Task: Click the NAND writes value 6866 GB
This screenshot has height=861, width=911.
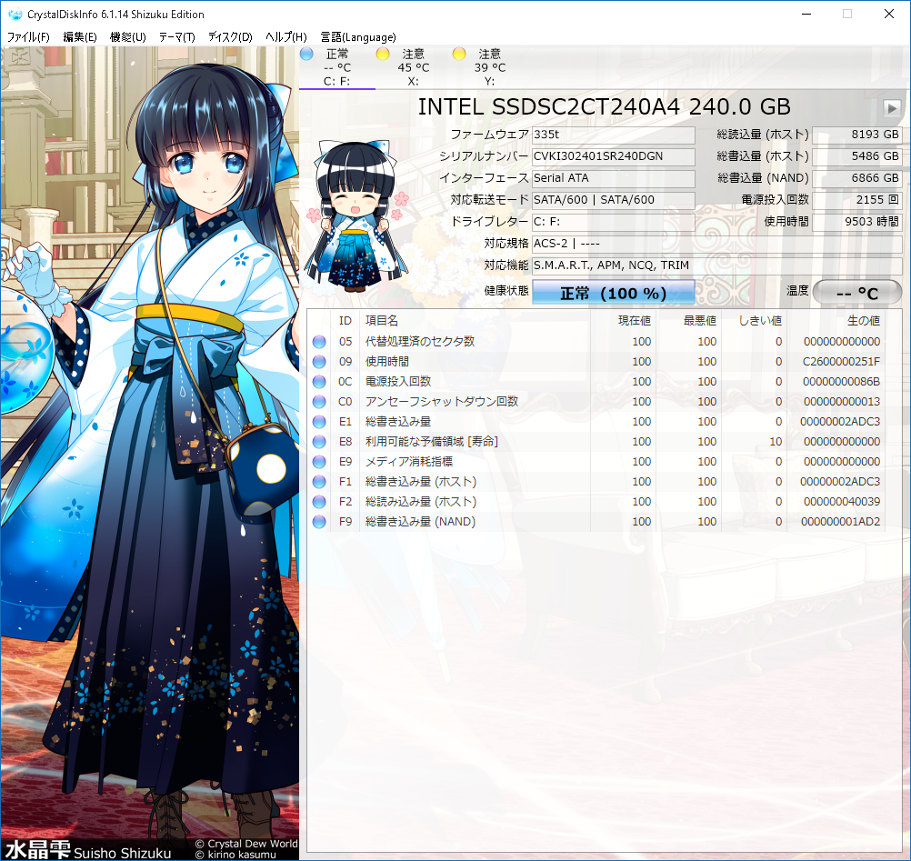Action: [x=856, y=178]
